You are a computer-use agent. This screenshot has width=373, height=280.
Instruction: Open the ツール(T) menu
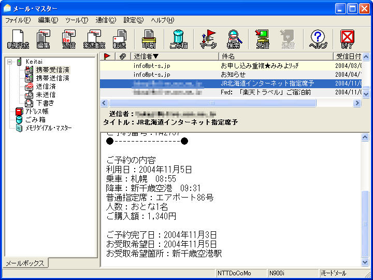point(77,20)
